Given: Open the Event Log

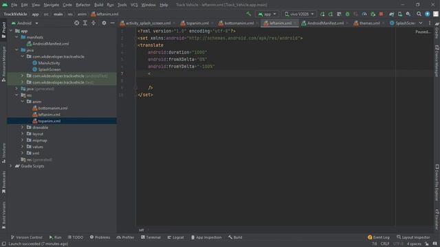Looking at the screenshot, I should click(x=379, y=237).
